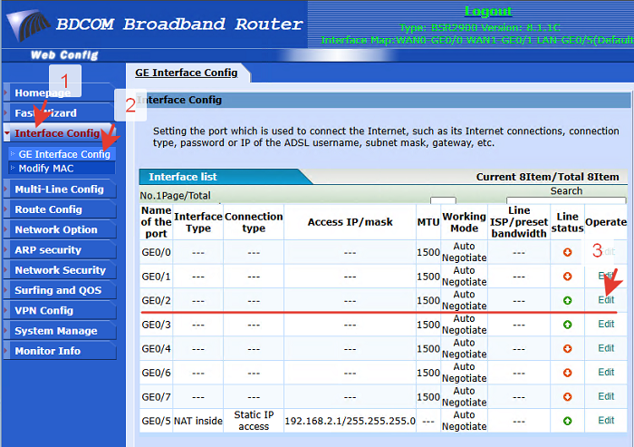The image size is (634, 447).
Task: Click the Access IP/mask column header
Action: coord(351,222)
